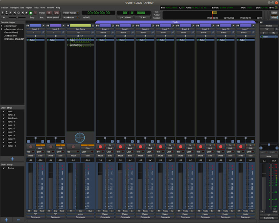Image resolution: width=279 pixels, height=223 pixels.
Task: Click the global record arm button
Action: [x=35, y=13]
